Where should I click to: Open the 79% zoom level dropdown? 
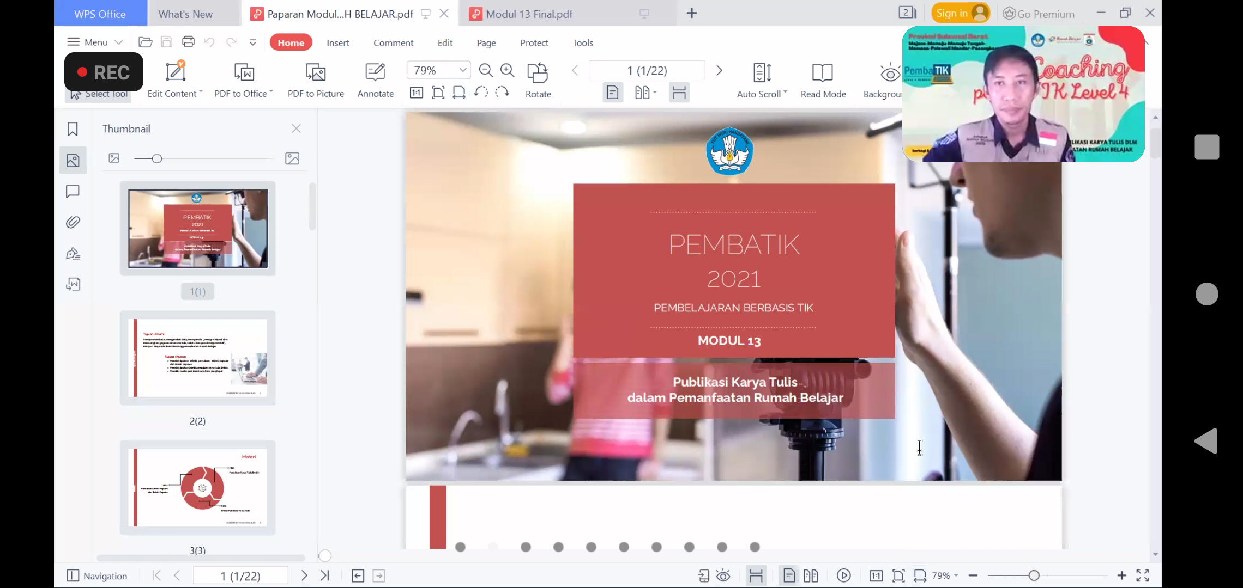[x=462, y=70]
